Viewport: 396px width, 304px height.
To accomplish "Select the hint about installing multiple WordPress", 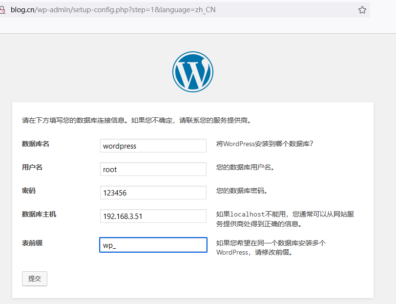I will pos(271,248).
